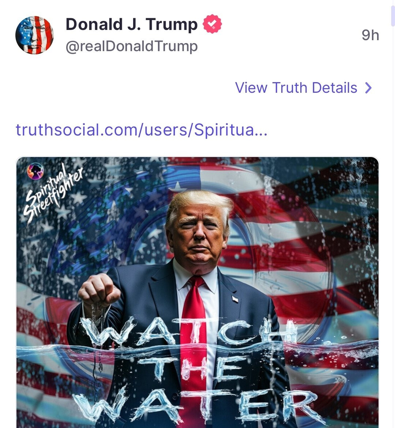
Task: Open the flag-painted profile avatar
Action: (x=34, y=35)
